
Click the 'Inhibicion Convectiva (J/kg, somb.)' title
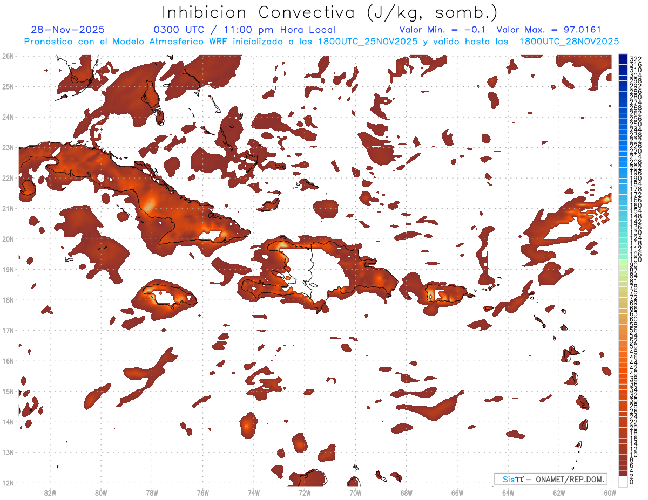coord(330,13)
